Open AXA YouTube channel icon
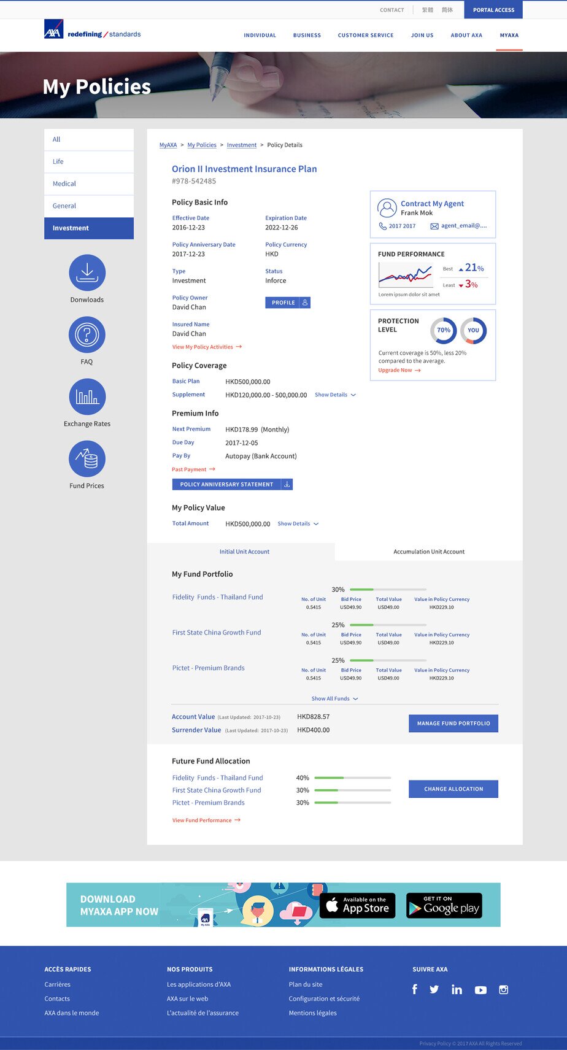Screen dimensions: 567x1050 tap(480, 990)
